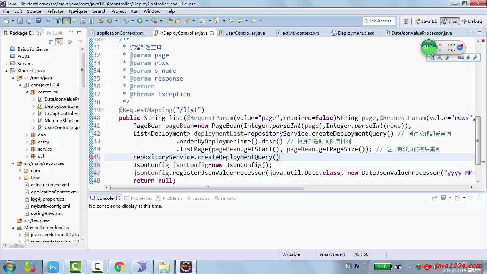The image size is (487, 274).
Task: Click the green Run button icon
Action: tap(140, 21)
